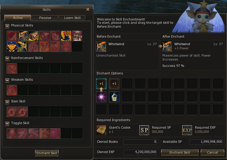
Task: Select the golden tornado skill icon
Action: coord(12,47)
